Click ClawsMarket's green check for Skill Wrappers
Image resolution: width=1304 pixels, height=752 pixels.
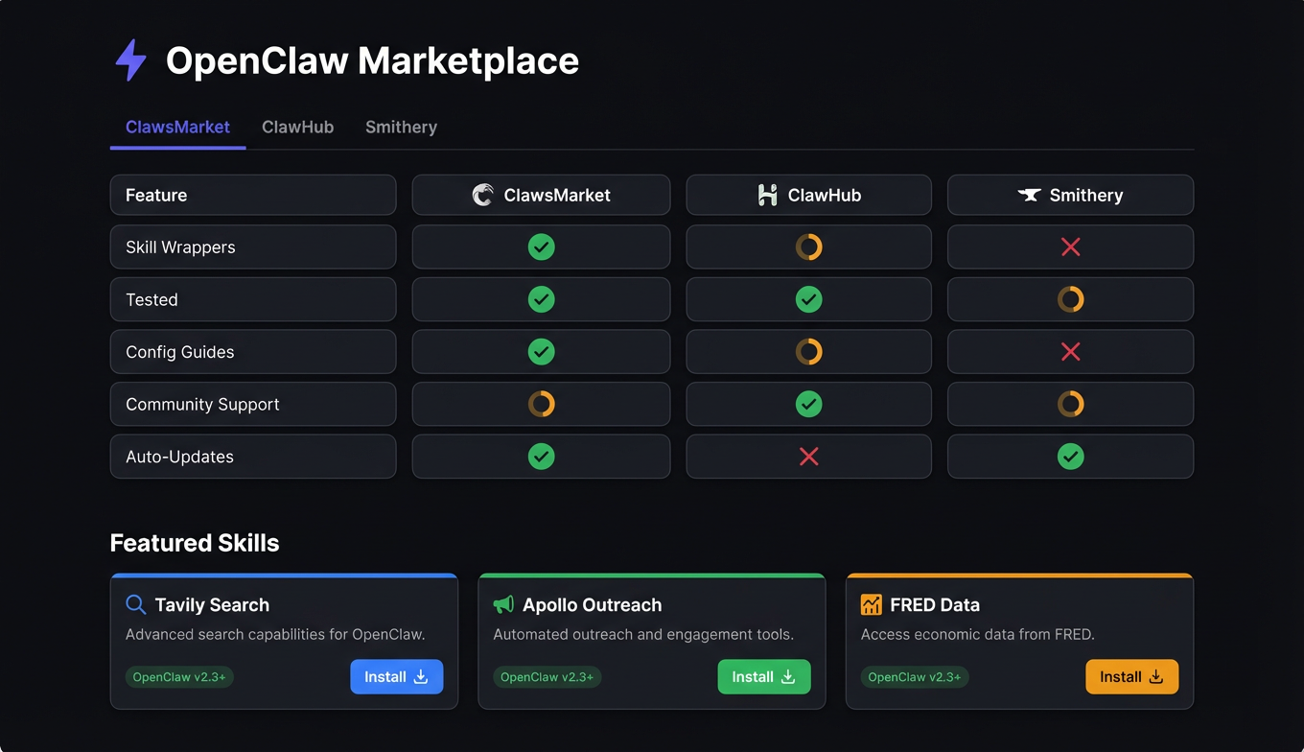(541, 247)
